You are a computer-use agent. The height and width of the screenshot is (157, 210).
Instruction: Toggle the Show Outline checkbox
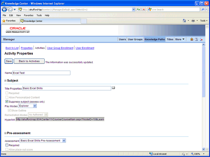click(10, 111)
